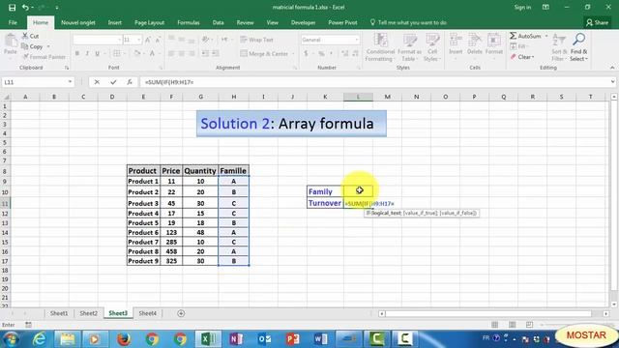The height and width of the screenshot is (348, 619).
Task: Open the Insert Function fx button
Action: click(130, 82)
